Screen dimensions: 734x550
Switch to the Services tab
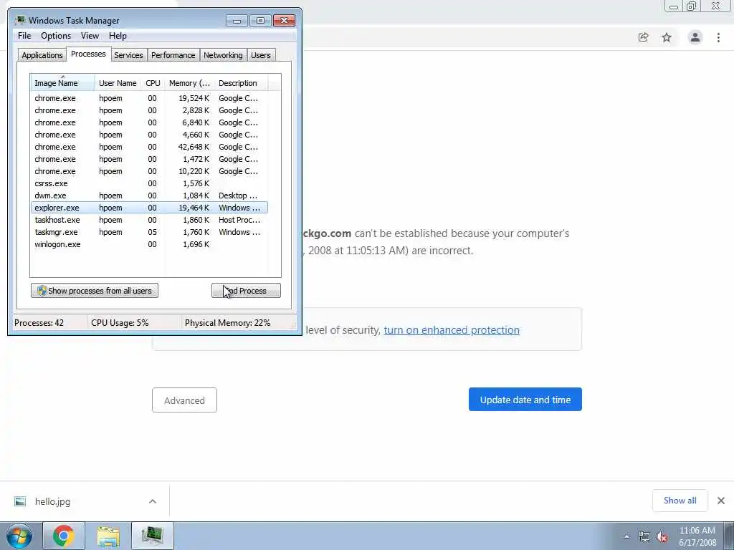coord(128,55)
